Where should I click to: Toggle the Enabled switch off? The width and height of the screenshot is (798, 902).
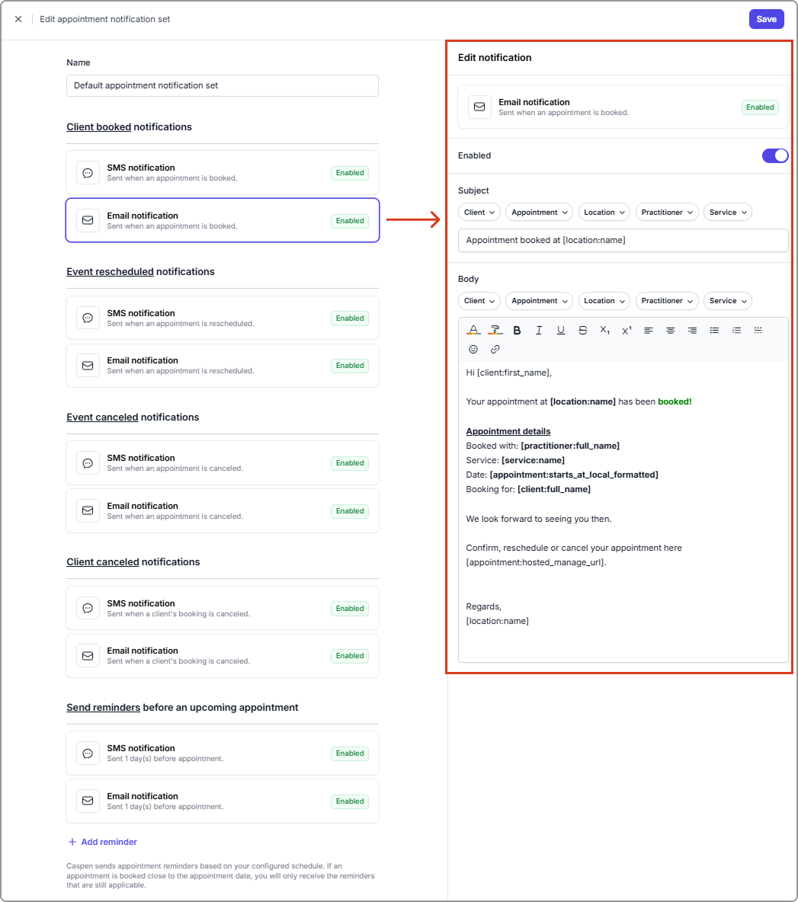tap(774, 155)
